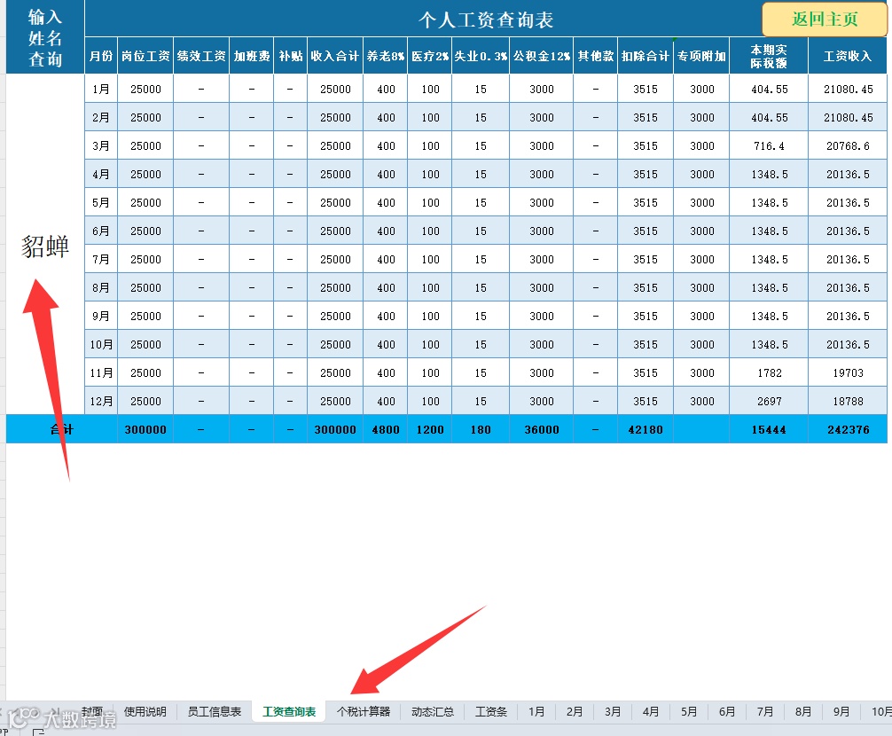Select the 其他款 column header
This screenshot has height=736, width=892.
[596, 56]
